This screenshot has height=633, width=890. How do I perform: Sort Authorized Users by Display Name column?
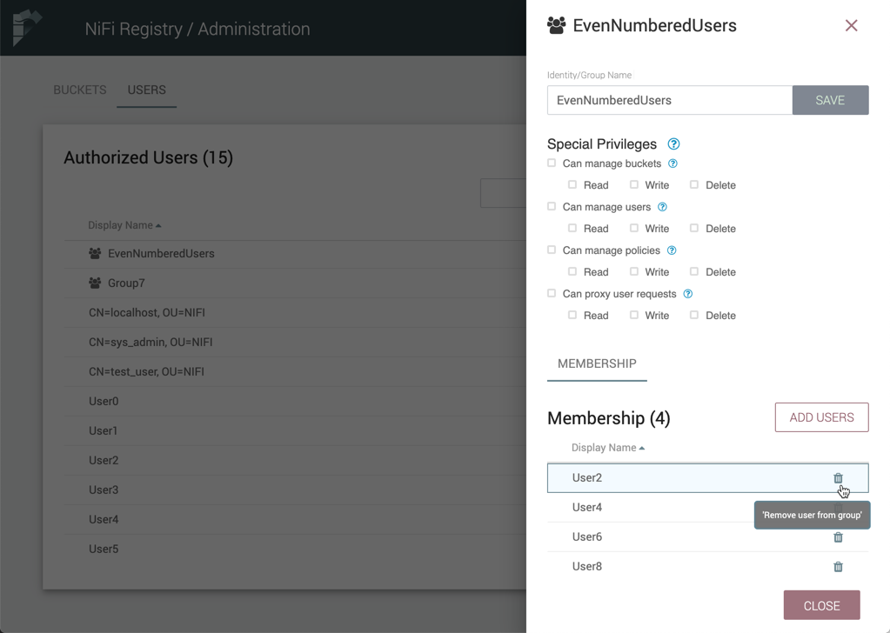124,225
